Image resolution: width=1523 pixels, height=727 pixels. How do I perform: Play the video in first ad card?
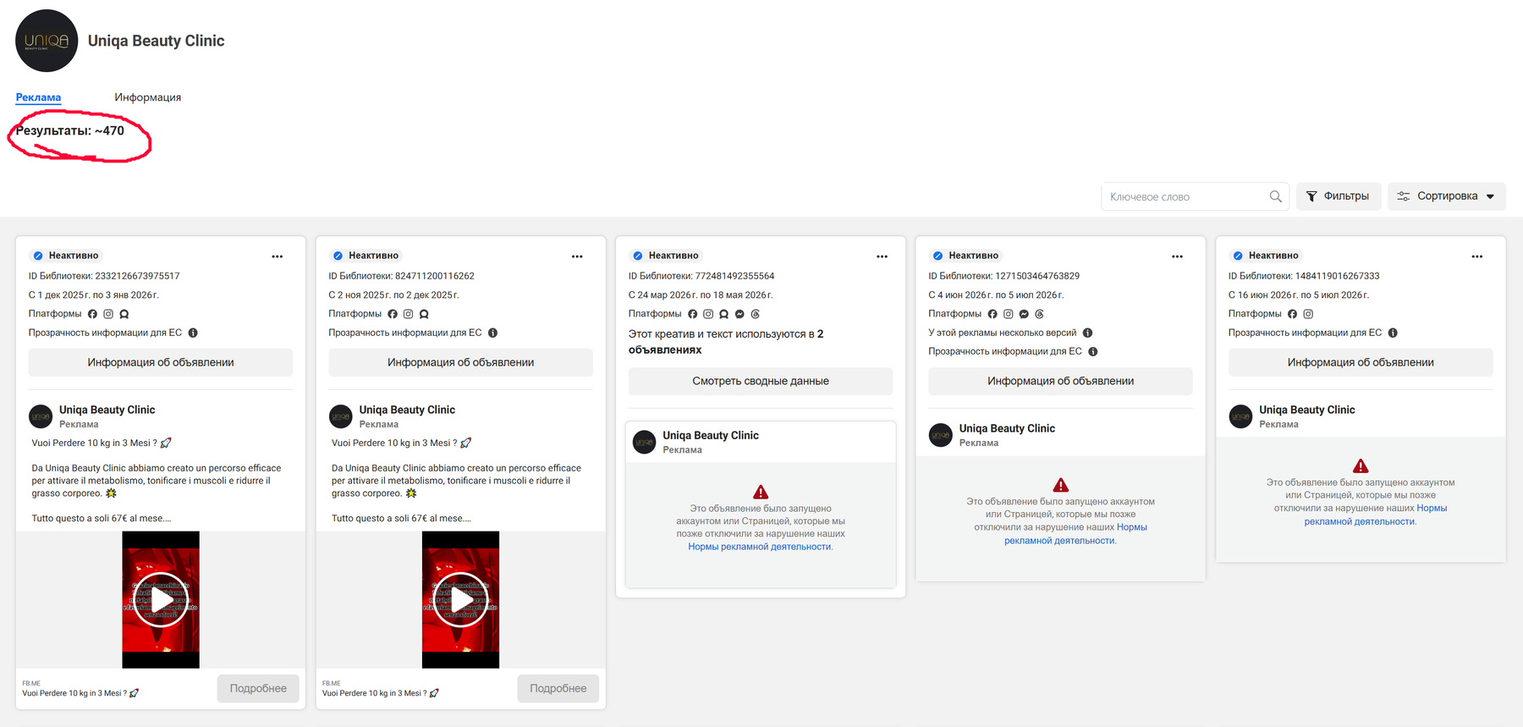[161, 599]
